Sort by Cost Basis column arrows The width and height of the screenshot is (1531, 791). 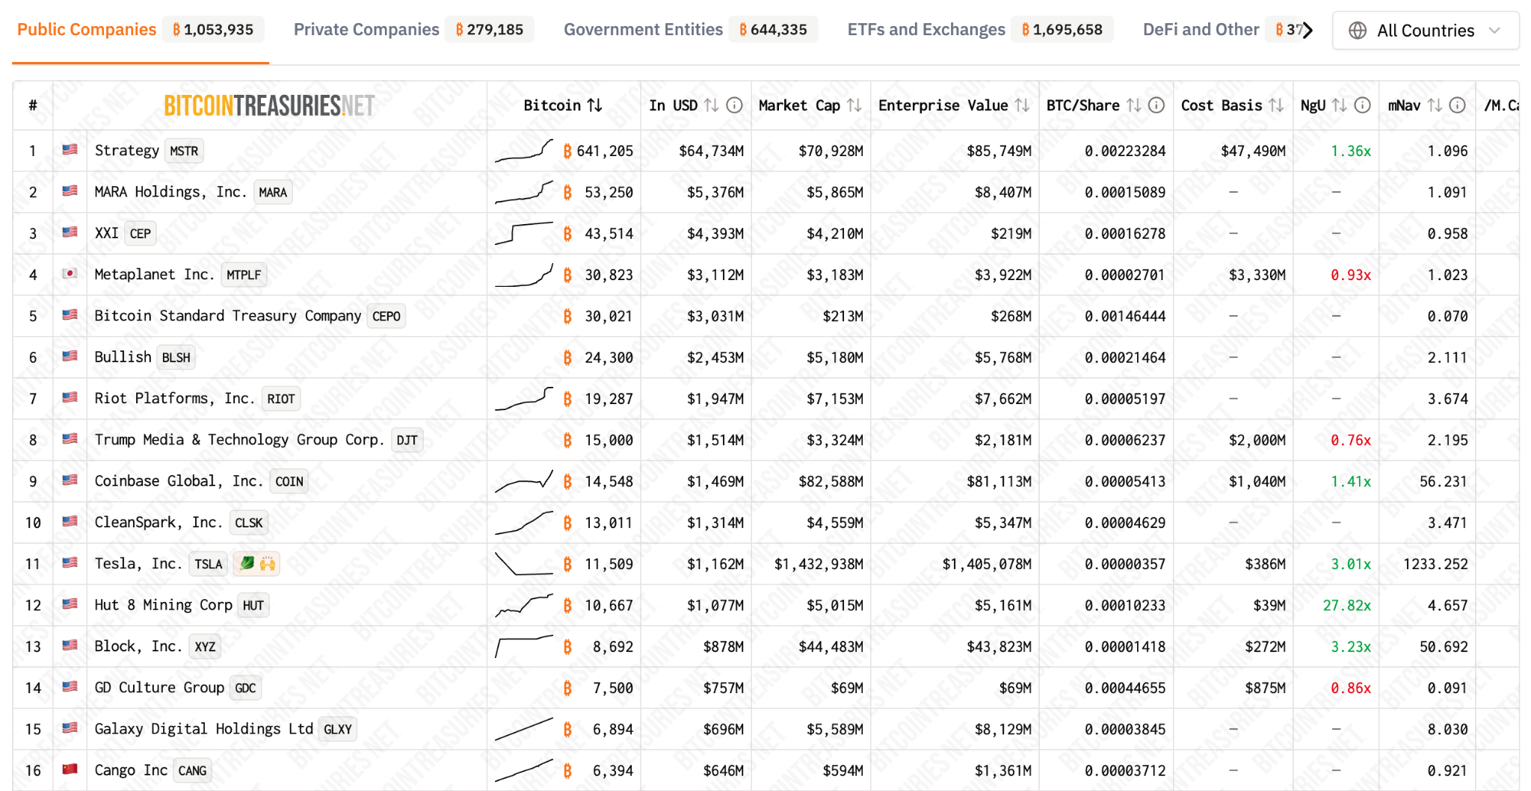1276,105
